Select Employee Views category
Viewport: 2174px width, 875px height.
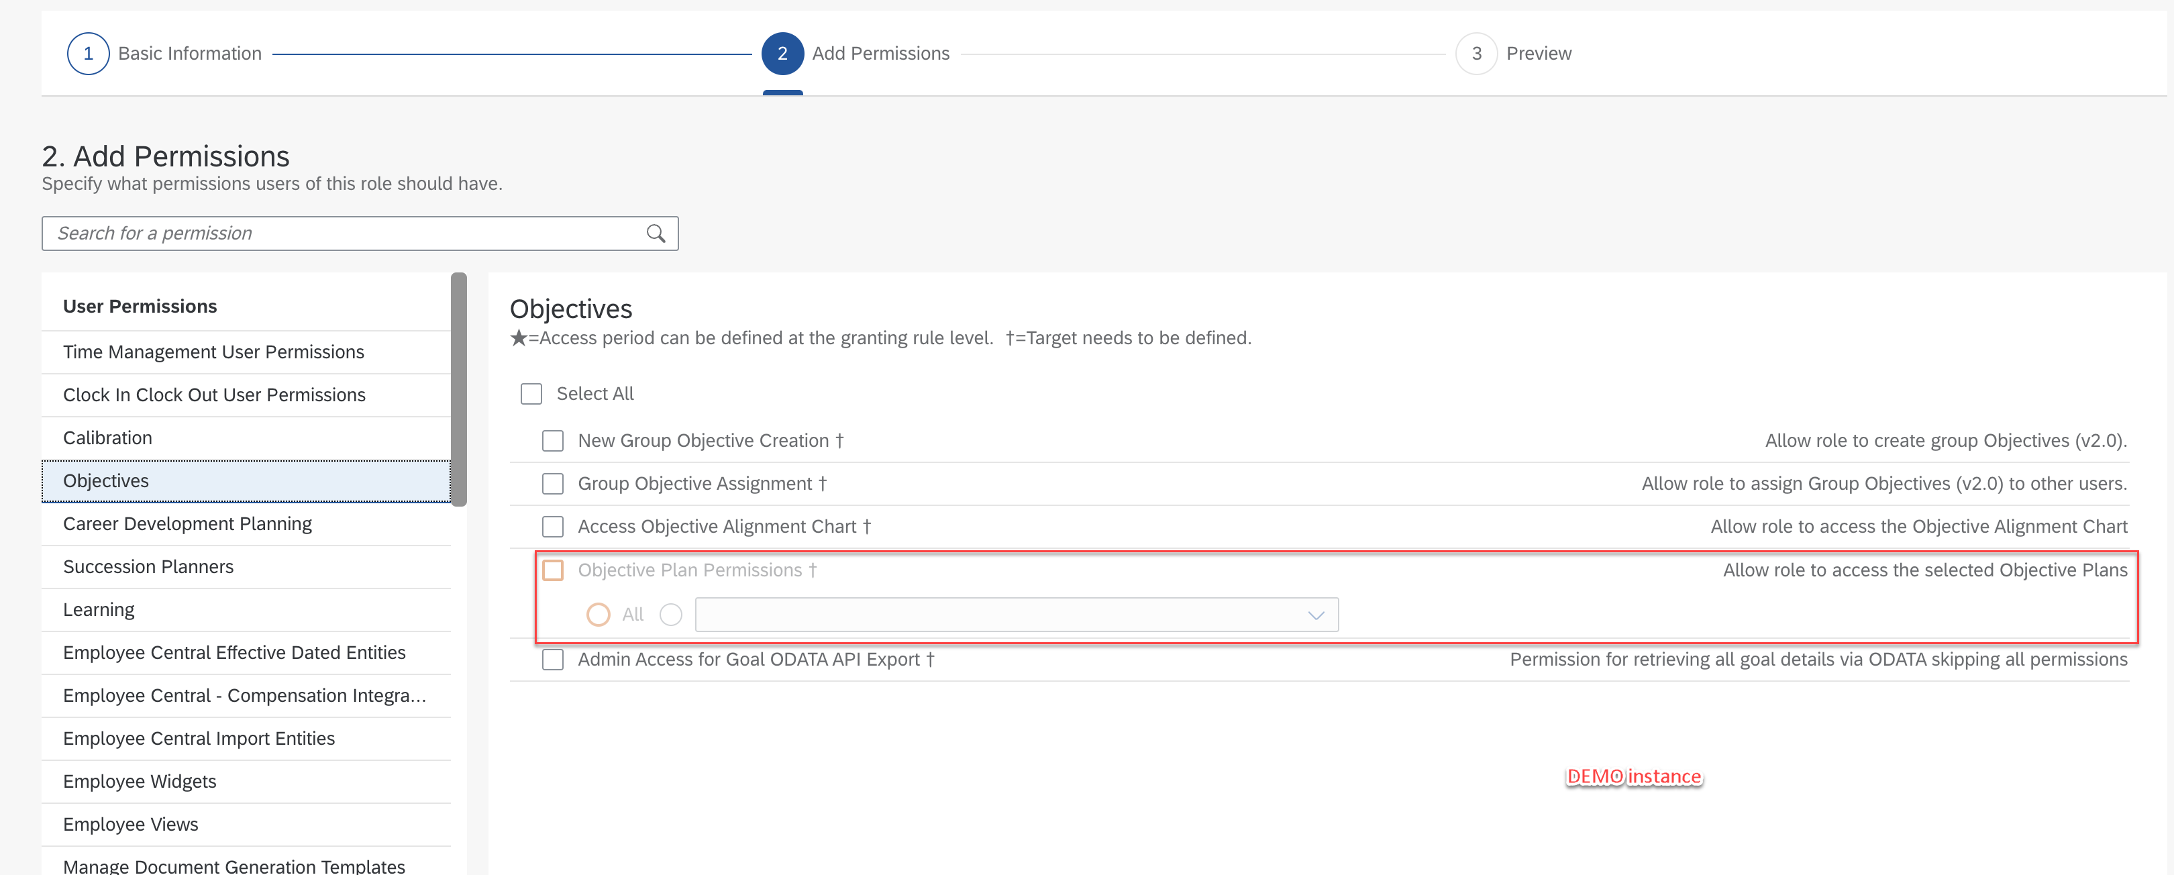pyautogui.click(x=246, y=826)
